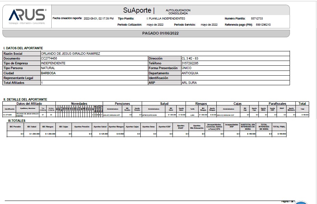Screen dimensions: 317x204
Task: Click the Aportes Salud header in totals
Action: click(x=100, y=127)
